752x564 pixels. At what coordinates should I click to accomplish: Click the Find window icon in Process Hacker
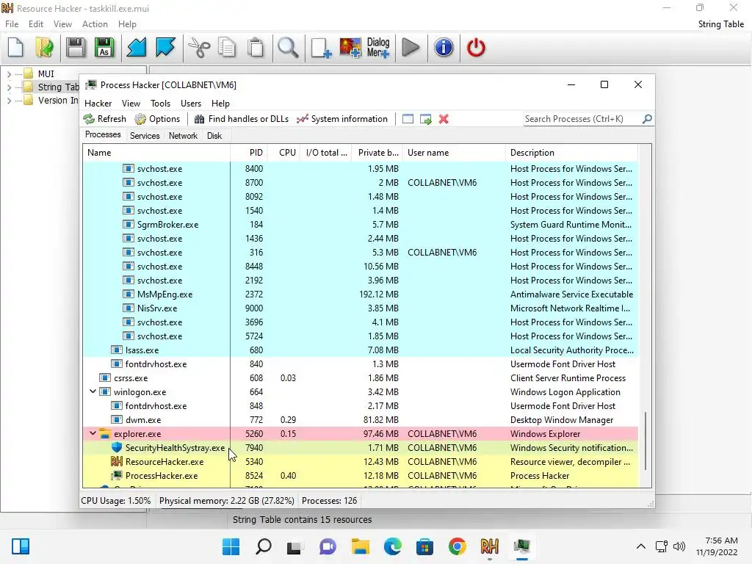click(408, 119)
